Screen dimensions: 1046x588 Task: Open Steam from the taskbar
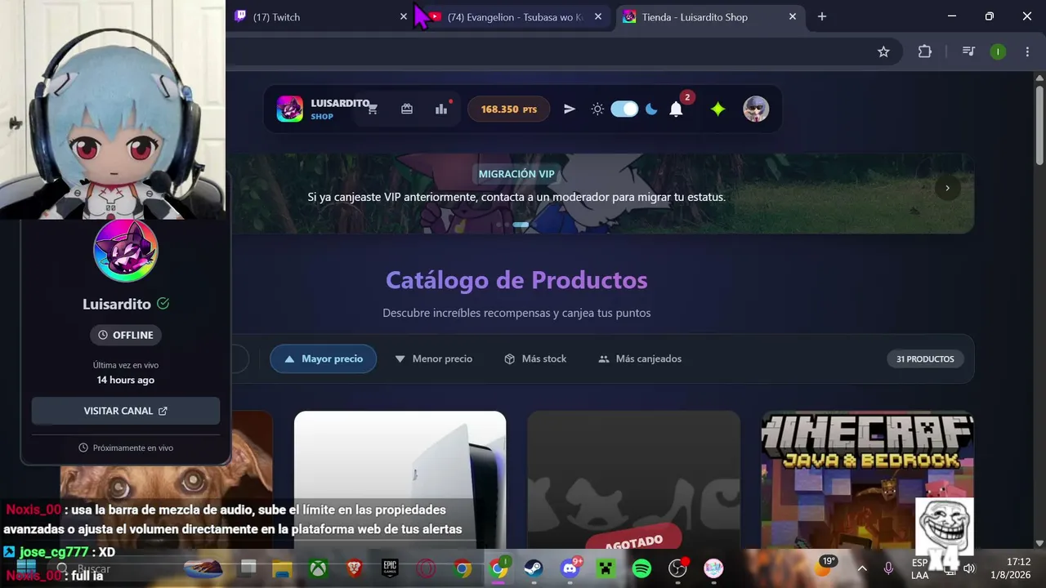coord(534,568)
